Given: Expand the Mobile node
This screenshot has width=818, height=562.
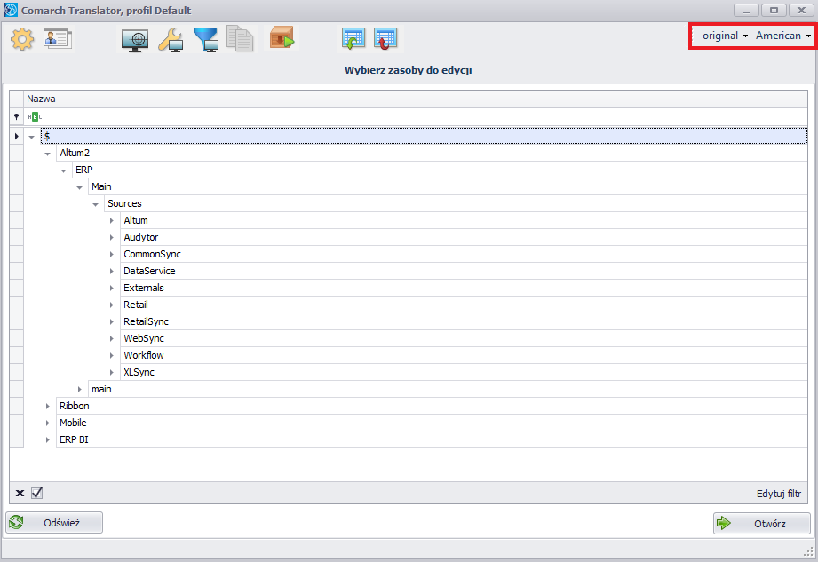Looking at the screenshot, I should tap(47, 423).
